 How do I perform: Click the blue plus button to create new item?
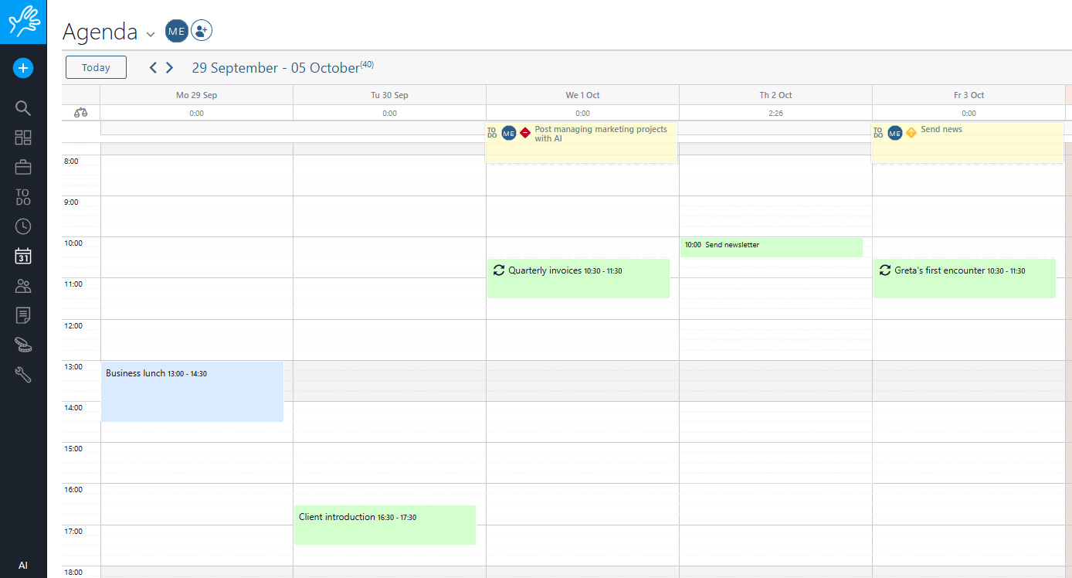[22, 68]
